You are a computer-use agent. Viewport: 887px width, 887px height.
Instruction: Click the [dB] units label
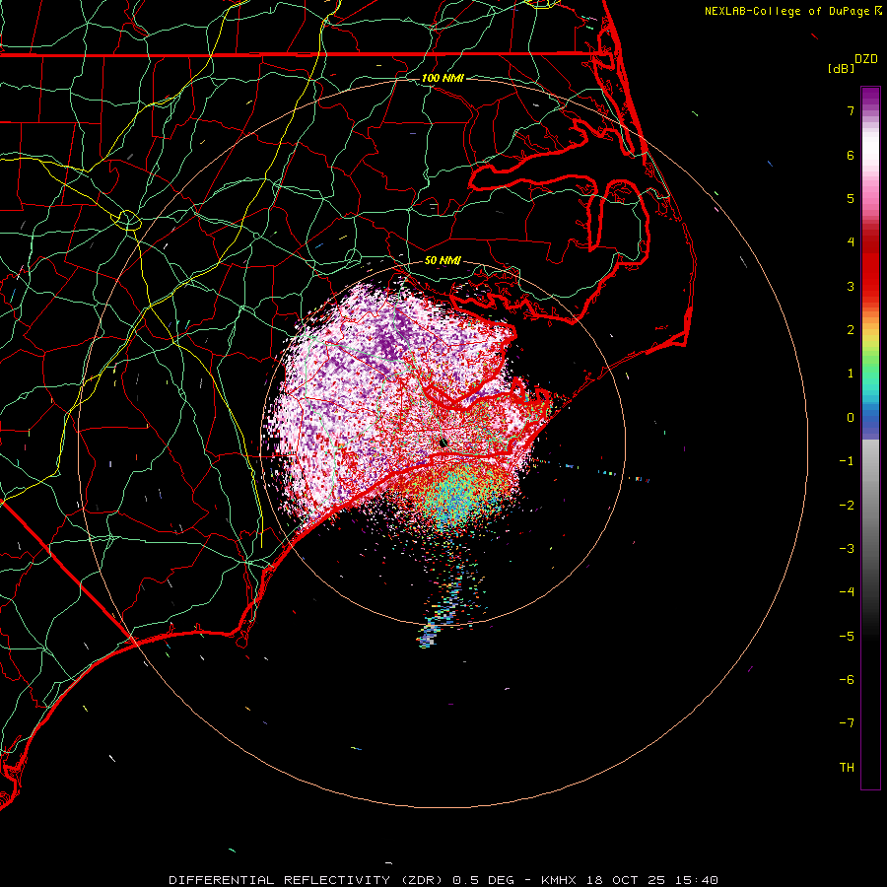pos(841,68)
